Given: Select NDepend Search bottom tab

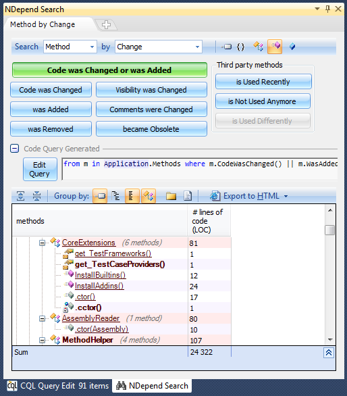Looking at the screenshot, I should pyautogui.click(x=152, y=386).
